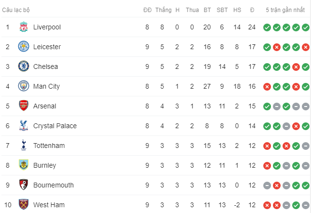Click the Bournemouth club crest
311x213 pixels.
pyautogui.click(x=24, y=185)
